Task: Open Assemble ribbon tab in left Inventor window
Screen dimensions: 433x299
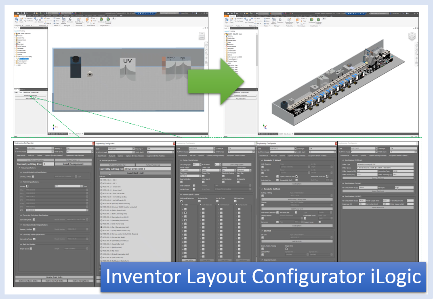Action: (x=22, y=16)
